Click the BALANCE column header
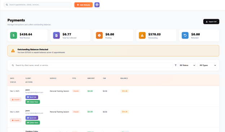This screenshot has width=225, height=132. (124, 78)
